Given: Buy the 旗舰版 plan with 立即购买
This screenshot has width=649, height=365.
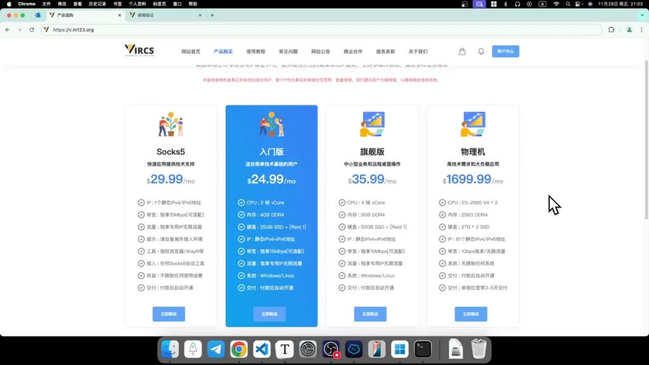Looking at the screenshot, I should pyautogui.click(x=370, y=314).
